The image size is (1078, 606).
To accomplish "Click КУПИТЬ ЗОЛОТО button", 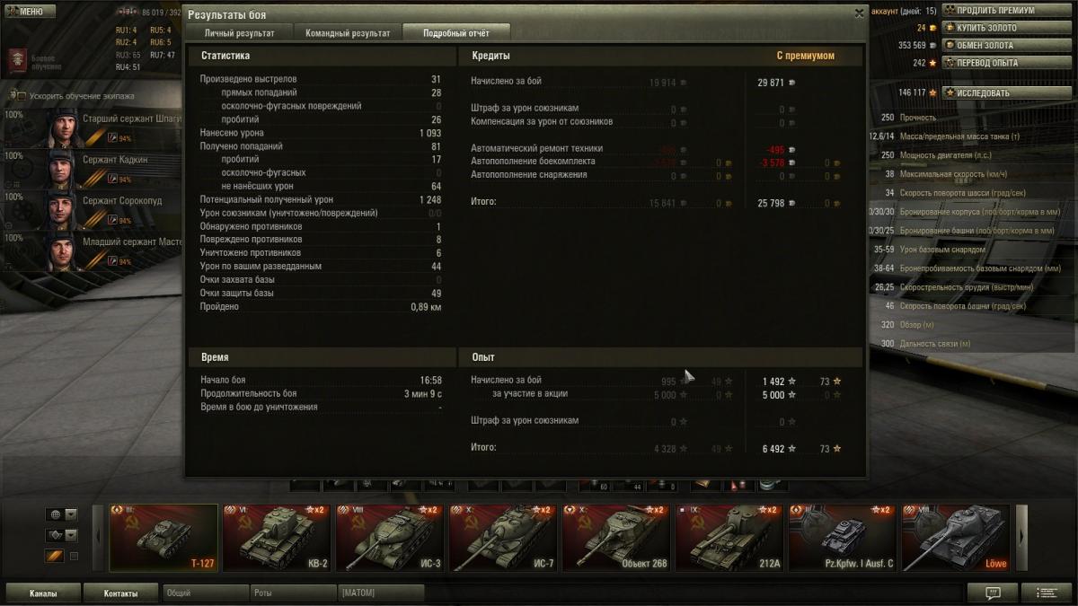I will pyautogui.click(x=1006, y=28).
